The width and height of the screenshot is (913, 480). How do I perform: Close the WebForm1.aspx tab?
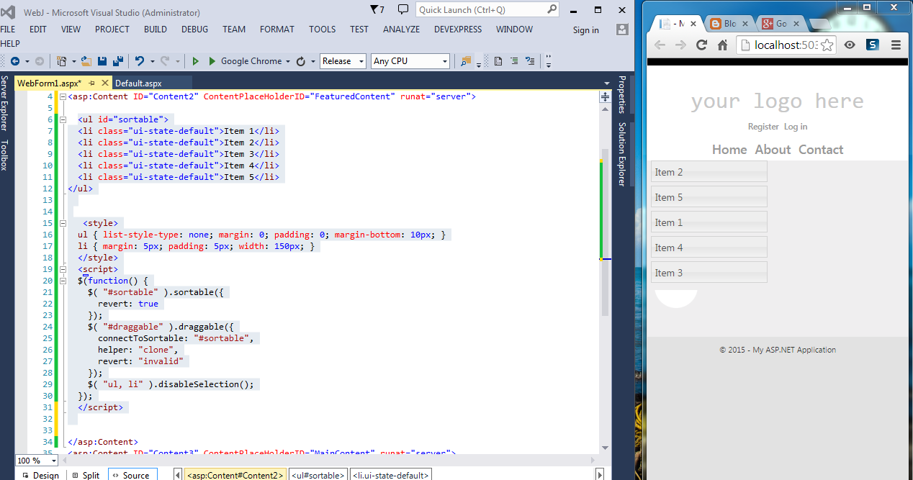(104, 83)
